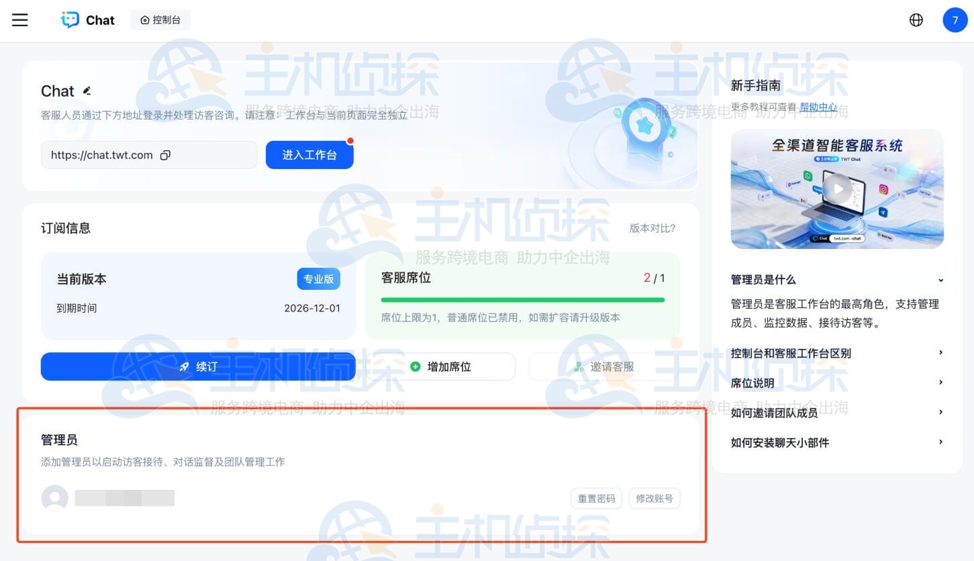Open the user avatar numbered 7

click(x=955, y=20)
